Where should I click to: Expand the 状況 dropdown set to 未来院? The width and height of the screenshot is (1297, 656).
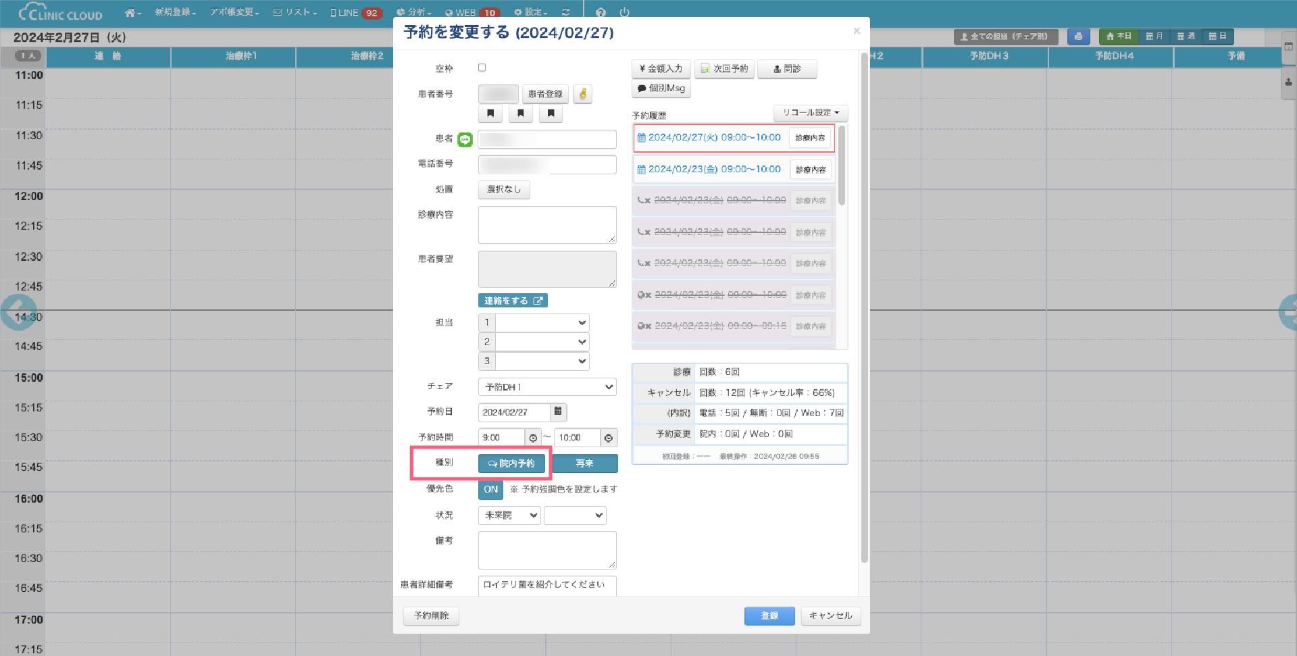coord(509,515)
